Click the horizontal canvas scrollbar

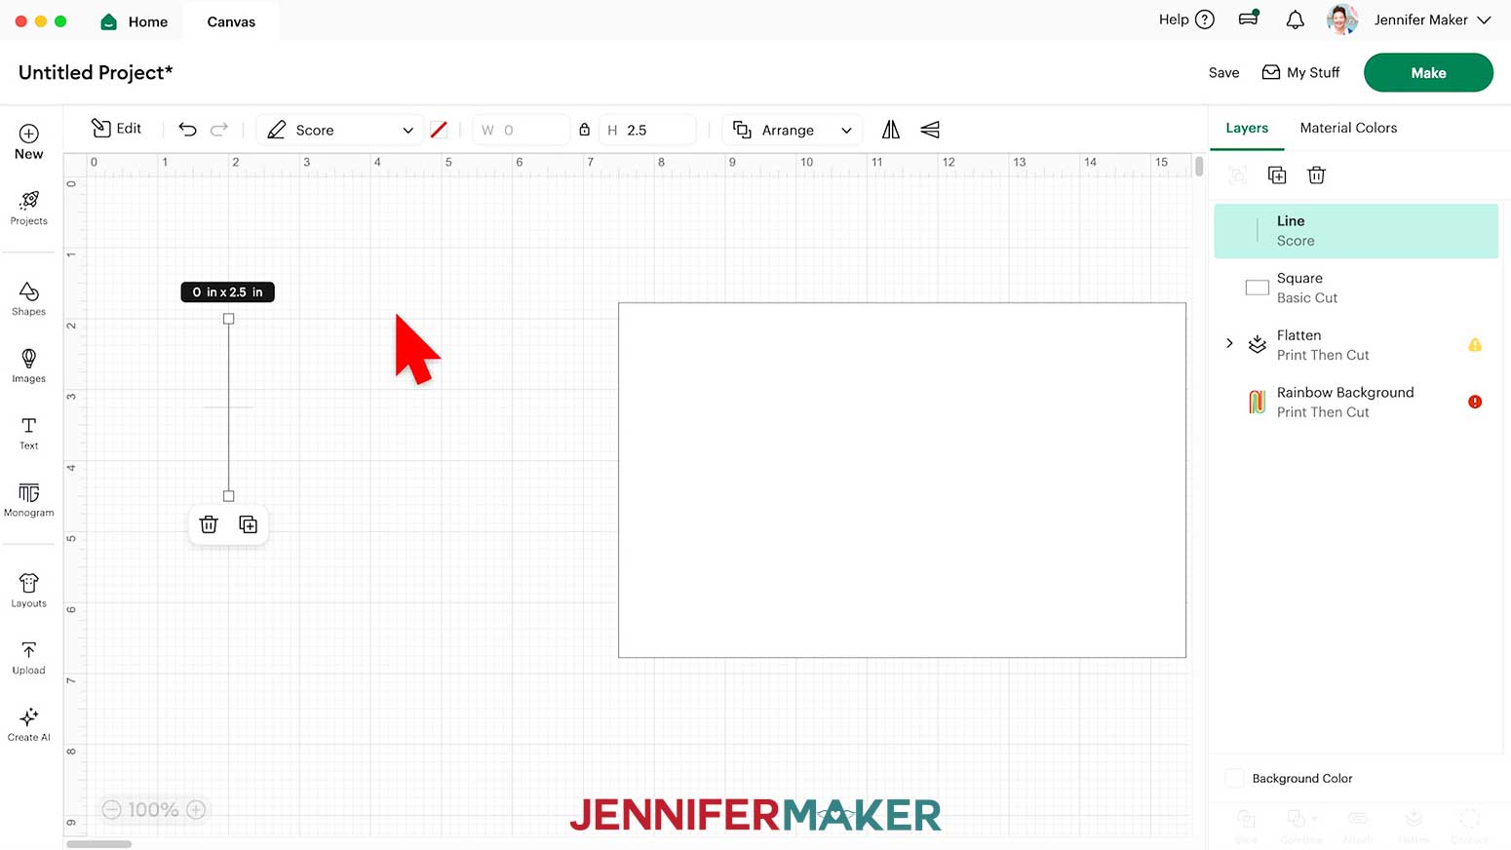click(99, 844)
